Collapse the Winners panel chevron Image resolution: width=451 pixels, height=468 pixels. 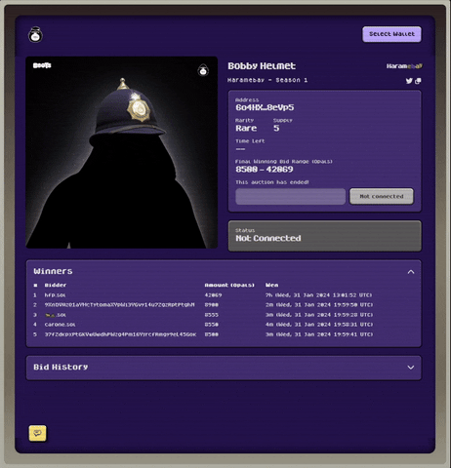pyautogui.click(x=411, y=272)
